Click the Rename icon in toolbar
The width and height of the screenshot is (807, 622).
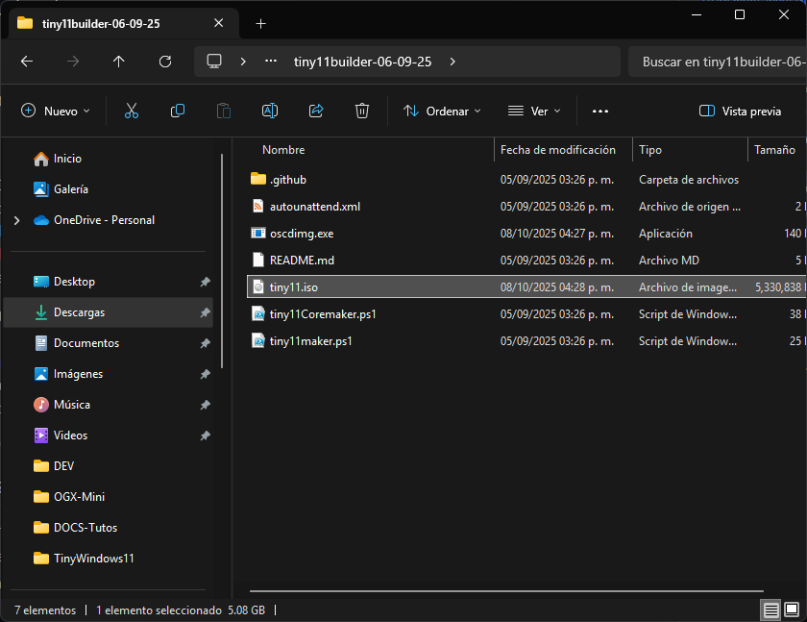coord(270,112)
